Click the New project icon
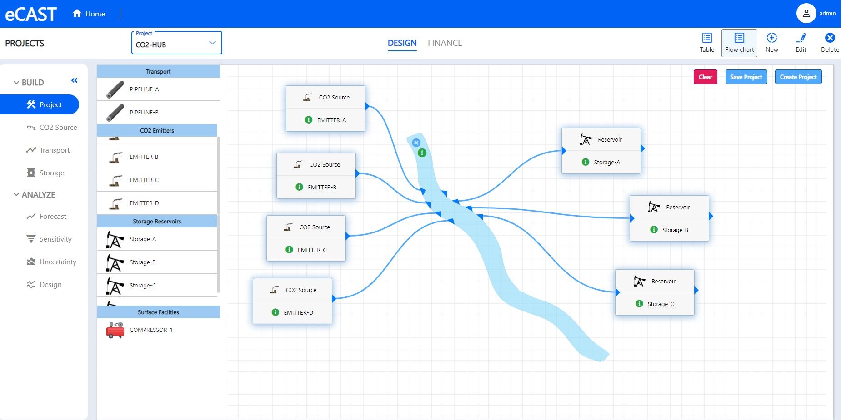The image size is (841, 420). (x=771, y=38)
